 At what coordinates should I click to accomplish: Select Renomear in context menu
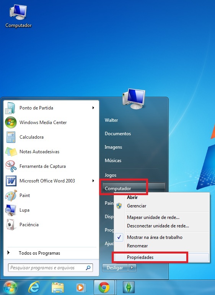coord(137,246)
